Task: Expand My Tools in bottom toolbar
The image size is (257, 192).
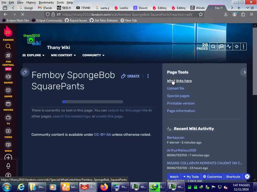Action: pyautogui.click(x=191, y=177)
